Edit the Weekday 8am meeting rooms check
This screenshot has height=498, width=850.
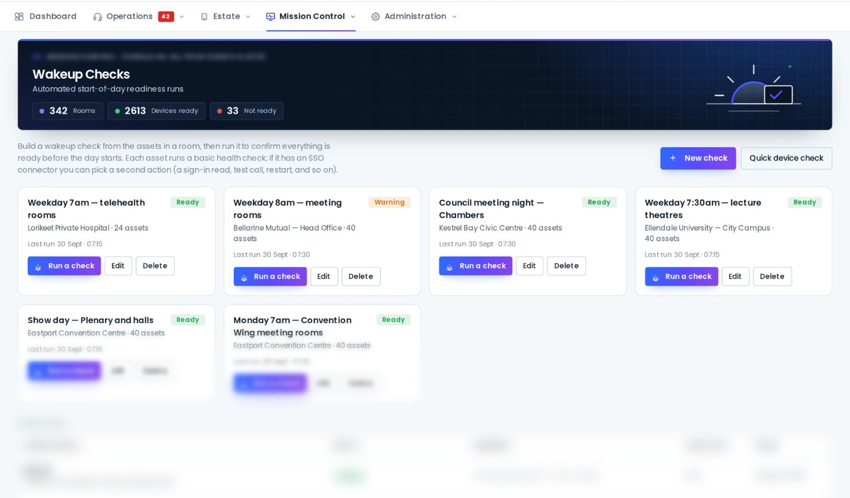coord(324,276)
